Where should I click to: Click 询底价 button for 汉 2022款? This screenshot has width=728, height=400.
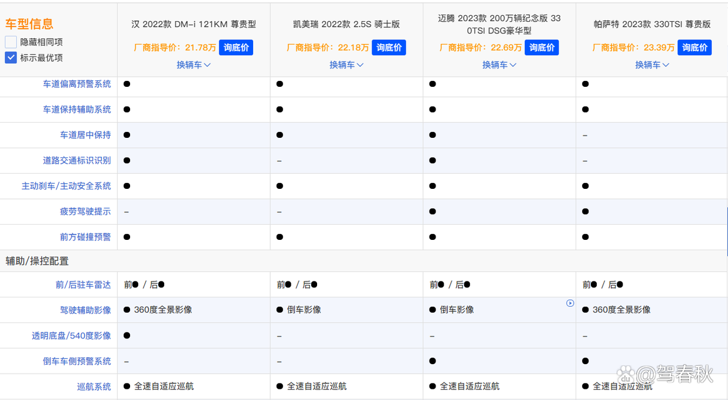(236, 48)
